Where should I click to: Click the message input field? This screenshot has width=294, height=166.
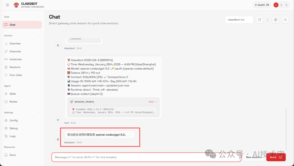pyautogui.click(x=146, y=157)
